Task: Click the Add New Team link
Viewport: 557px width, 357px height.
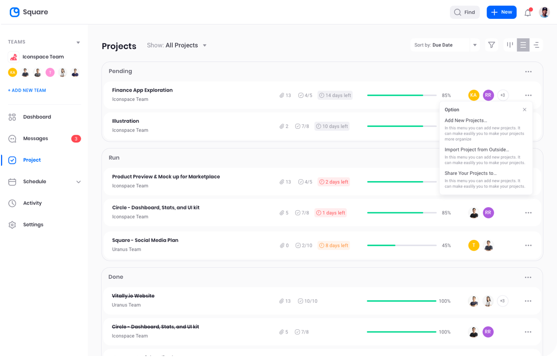Action: click(27, 91)
